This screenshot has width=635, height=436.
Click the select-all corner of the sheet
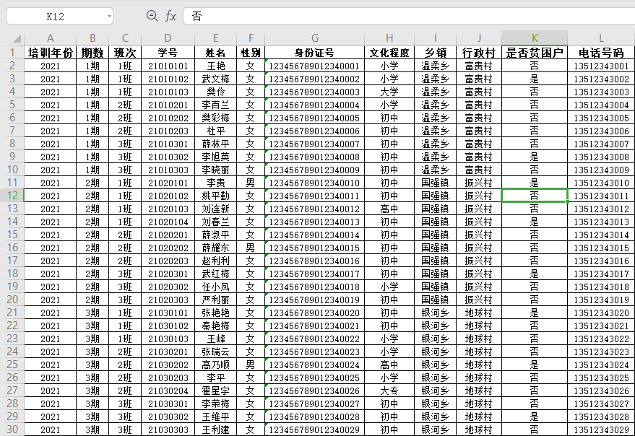click(x=12, y=38)
